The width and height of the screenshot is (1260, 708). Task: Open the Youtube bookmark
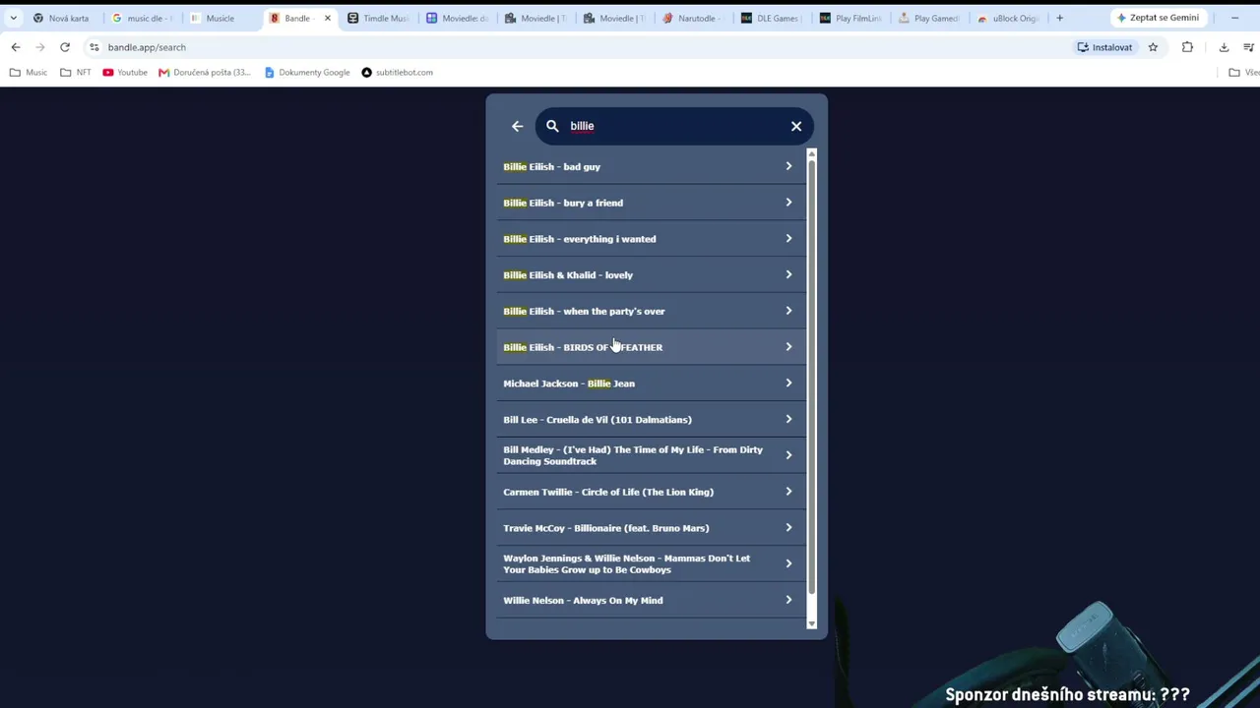(125, 72)
